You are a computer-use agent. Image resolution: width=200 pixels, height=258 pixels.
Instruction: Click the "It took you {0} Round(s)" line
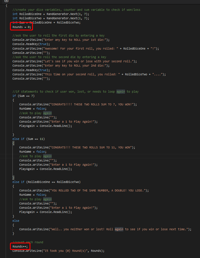point(59,251)
